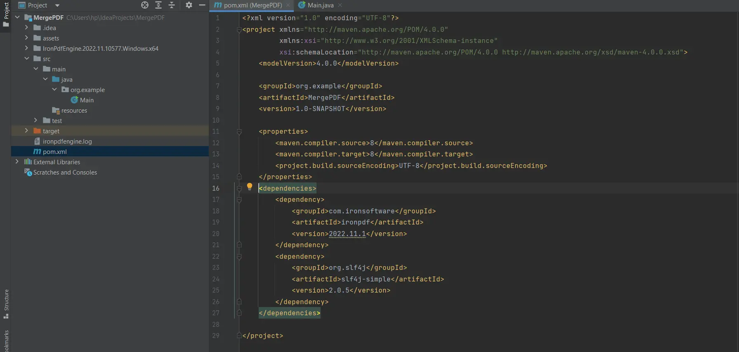Toggle the Structure tool window sidebar button
The image size is (739, 352).
click(x=6, y=304)
